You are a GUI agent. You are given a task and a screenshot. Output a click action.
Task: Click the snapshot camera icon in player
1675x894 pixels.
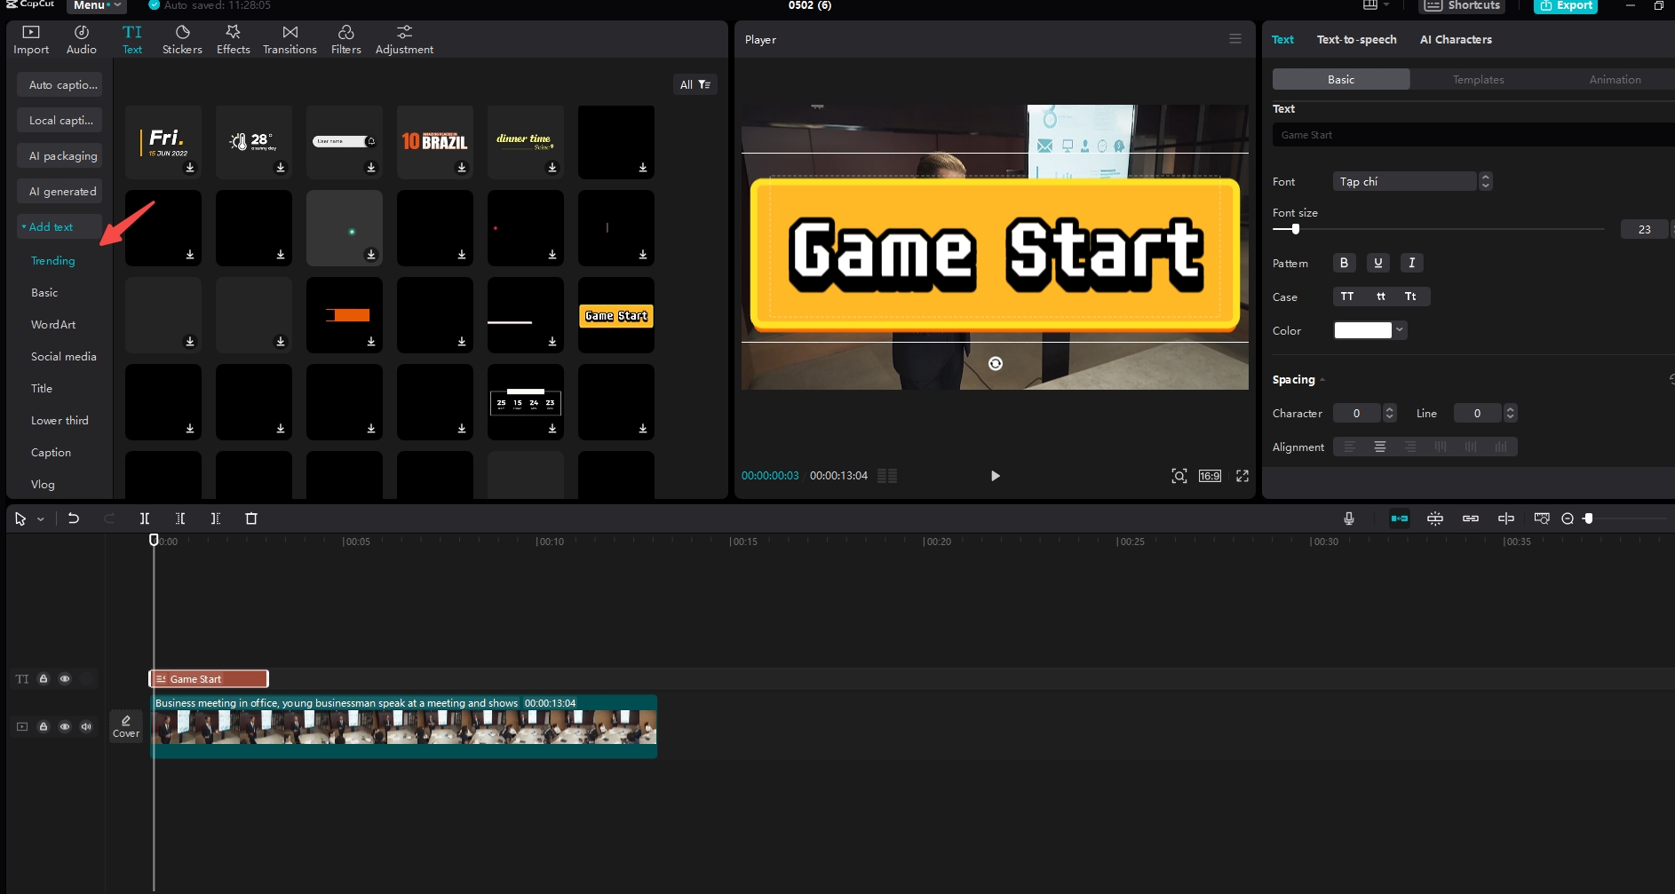coord(1179,476)
